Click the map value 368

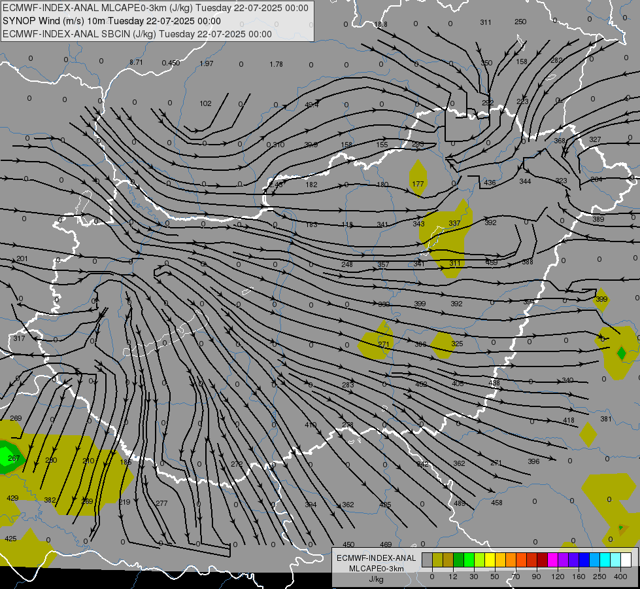[560, 141]
